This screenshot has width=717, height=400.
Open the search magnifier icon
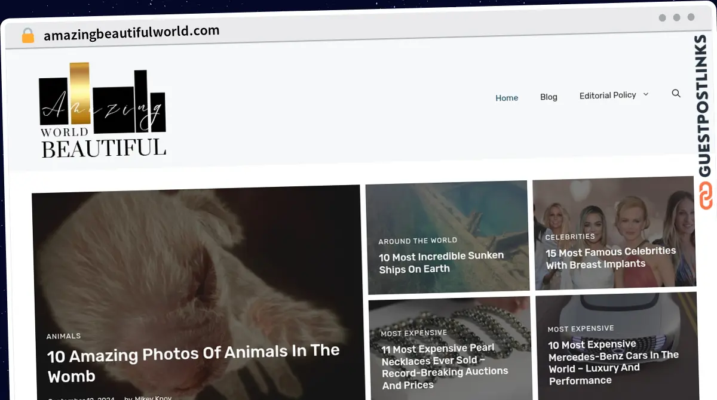tap(676, 94)
